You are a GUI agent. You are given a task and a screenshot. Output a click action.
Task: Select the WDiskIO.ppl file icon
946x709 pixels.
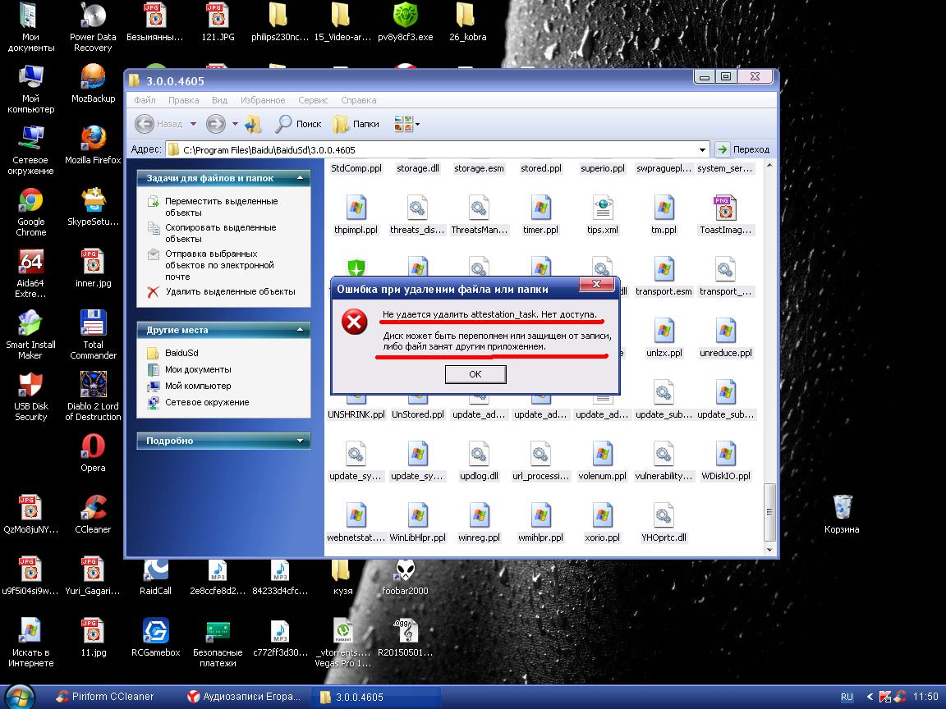[x=725, y=454]
